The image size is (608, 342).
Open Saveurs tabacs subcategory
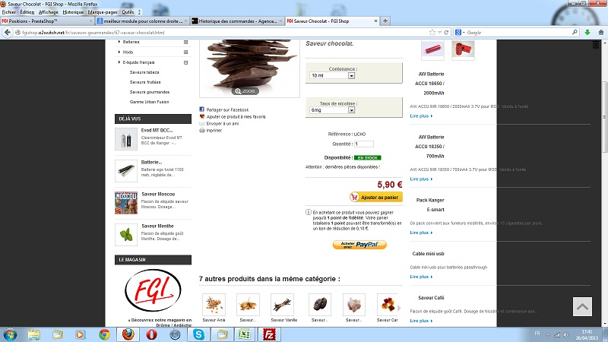144,72
